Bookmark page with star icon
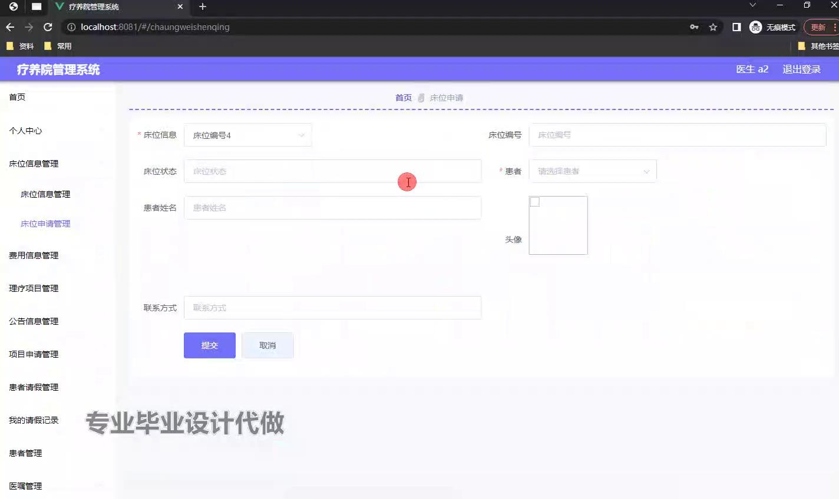 [713, 27]
